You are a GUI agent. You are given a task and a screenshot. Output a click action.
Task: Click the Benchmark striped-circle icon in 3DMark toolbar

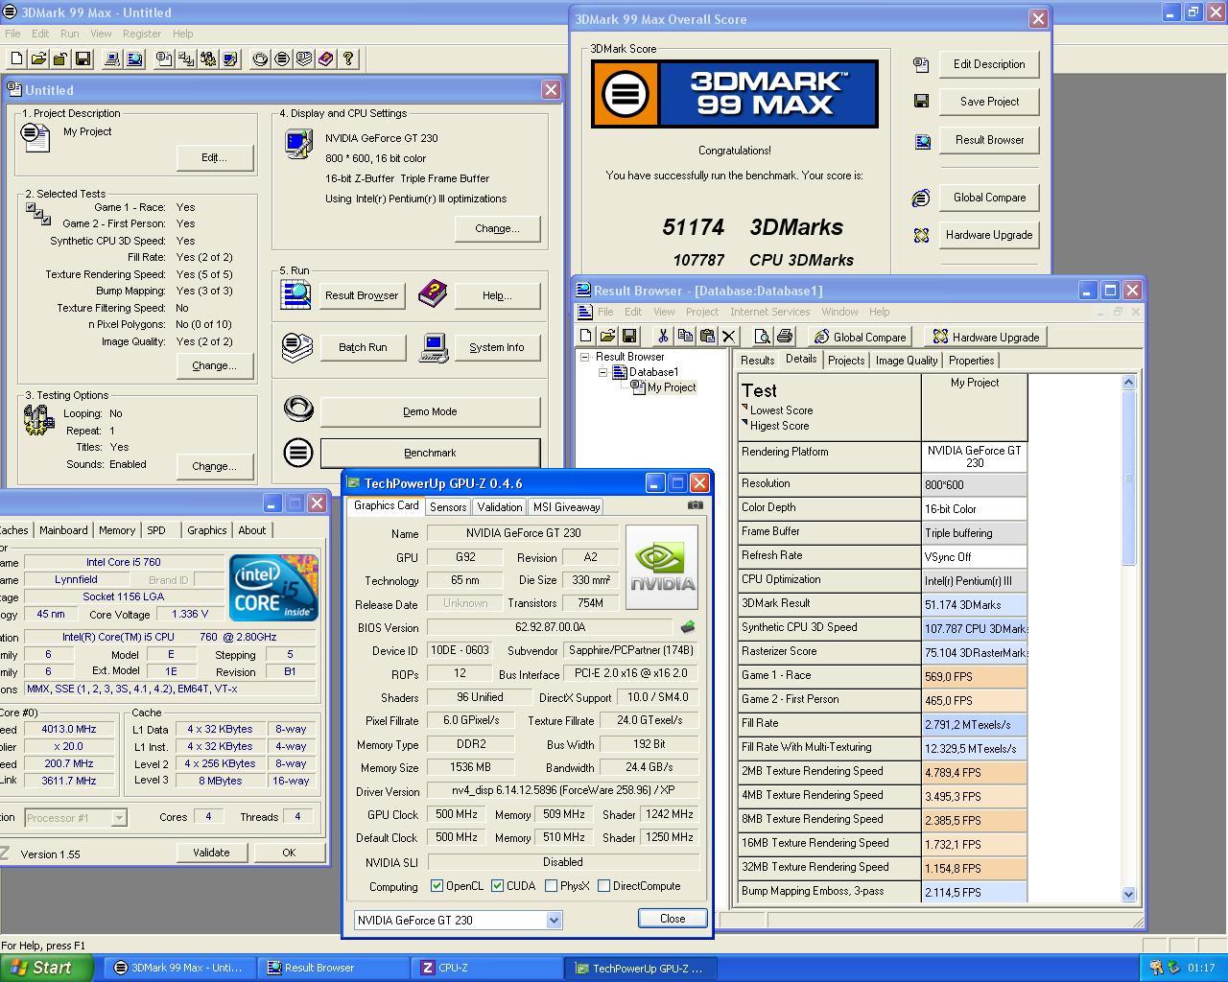[x=282, y=59]
